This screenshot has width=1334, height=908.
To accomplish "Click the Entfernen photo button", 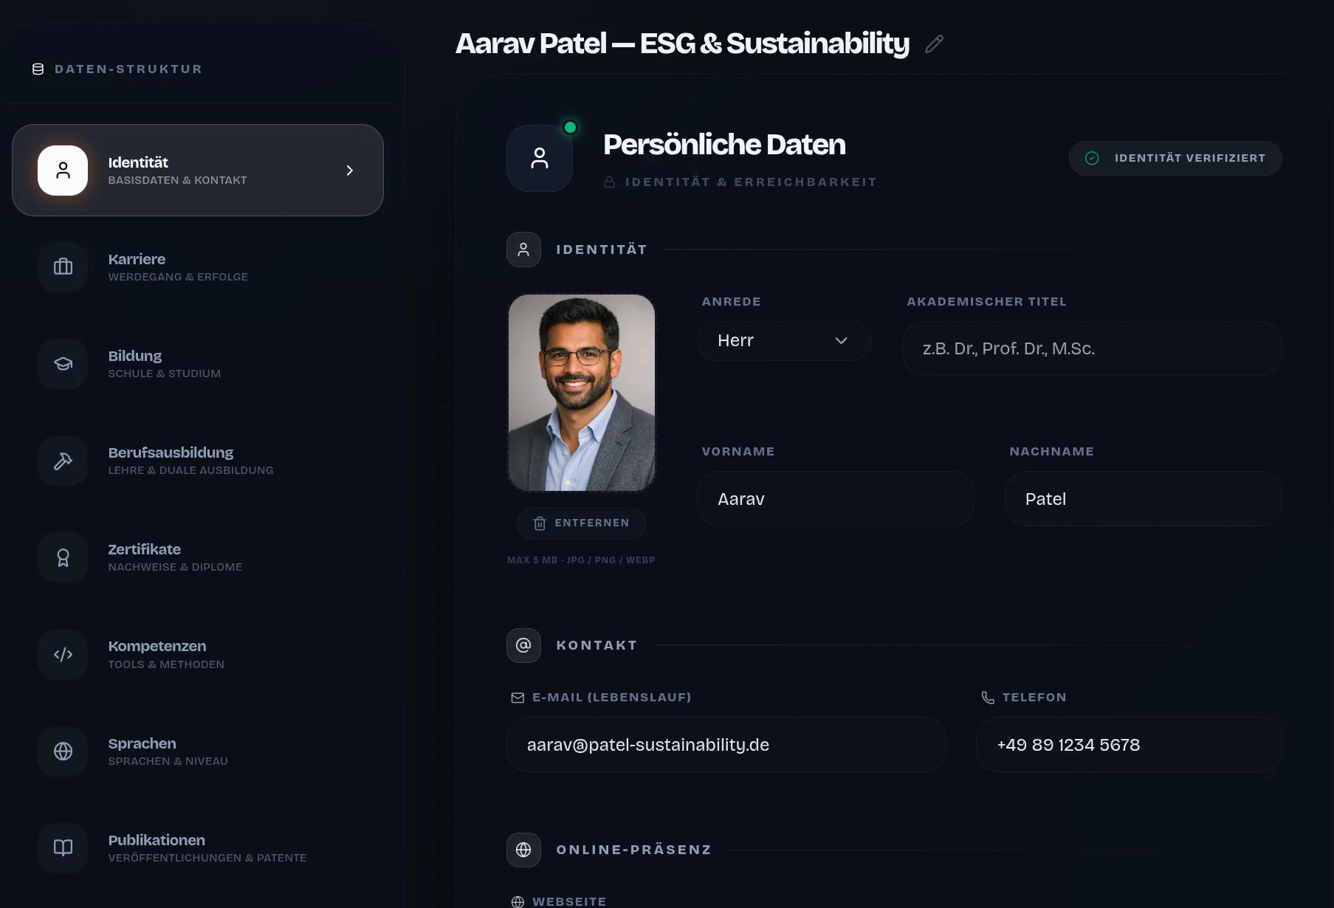I will [x=582, y=523].
